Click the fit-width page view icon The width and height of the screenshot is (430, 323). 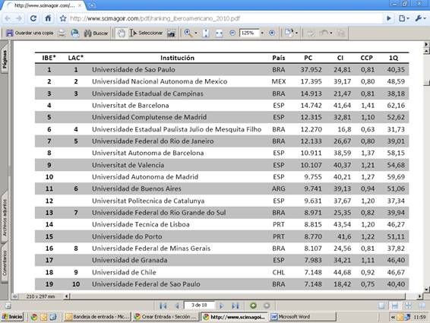[219, 33]
